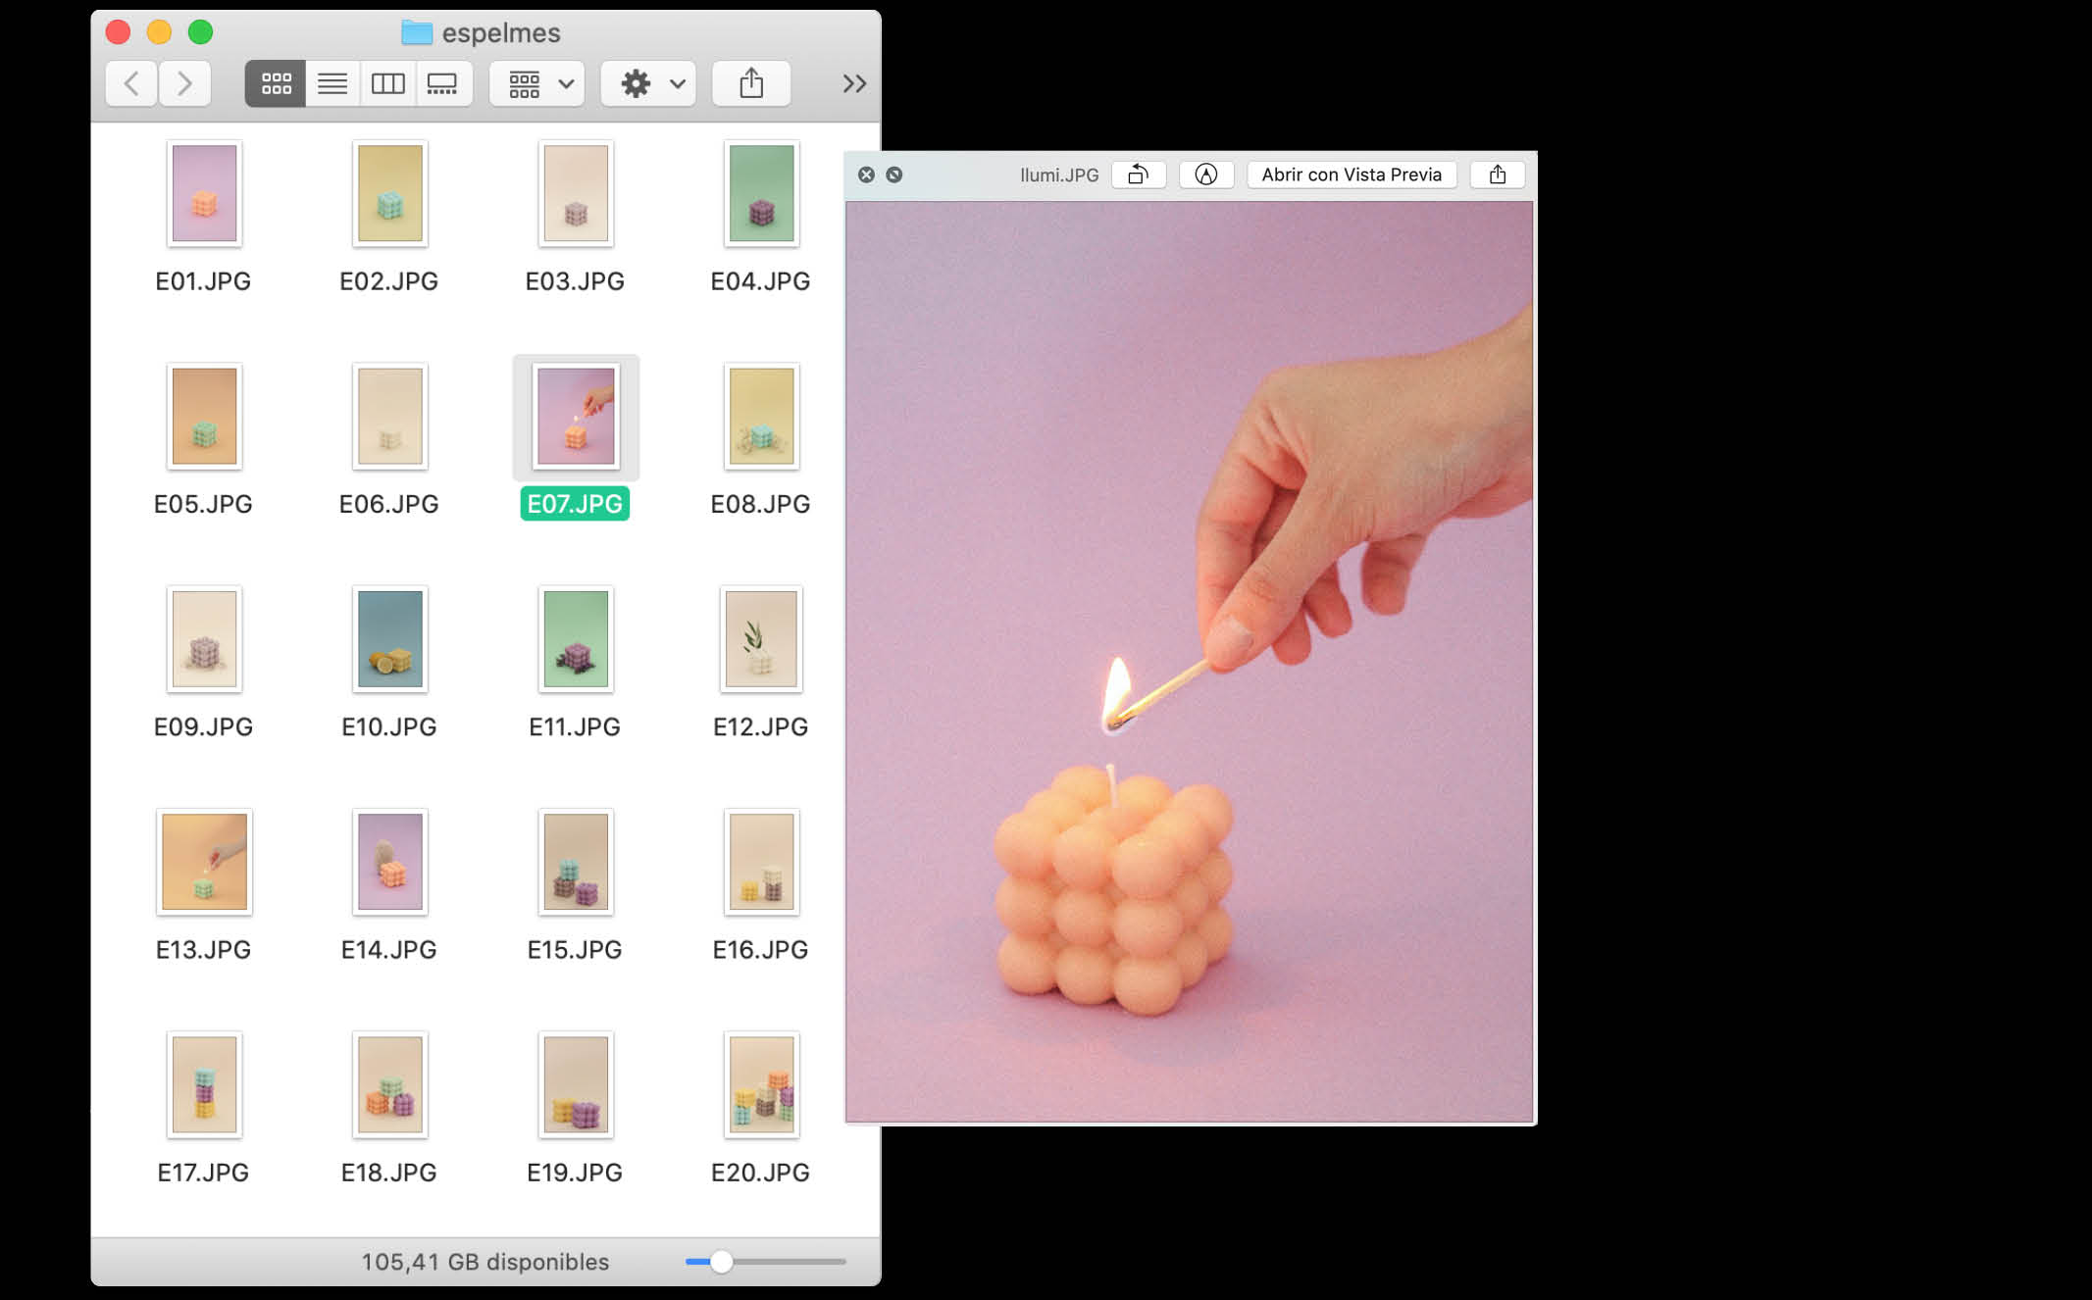
Task: Switch Finder to gallery view
Action: pyautogui.click(x=442, y=84)
